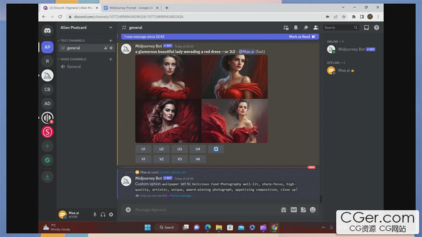
Task: Open Discord home from the server sidebar
Action: pyautogui.click(x=47, y=31)
